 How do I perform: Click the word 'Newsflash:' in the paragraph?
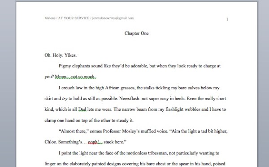pos(130,99)
